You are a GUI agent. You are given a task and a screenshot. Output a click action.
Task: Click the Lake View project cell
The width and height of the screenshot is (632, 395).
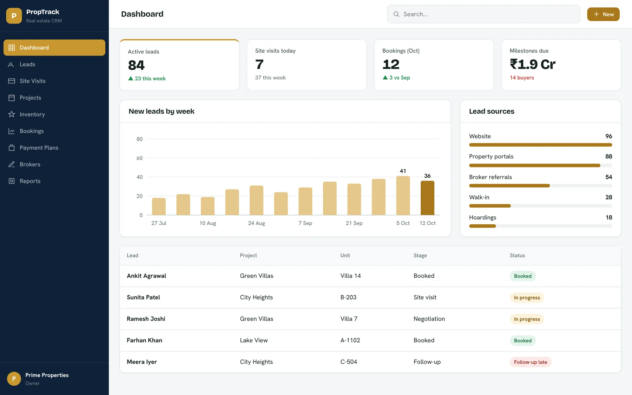click(254, 340)
